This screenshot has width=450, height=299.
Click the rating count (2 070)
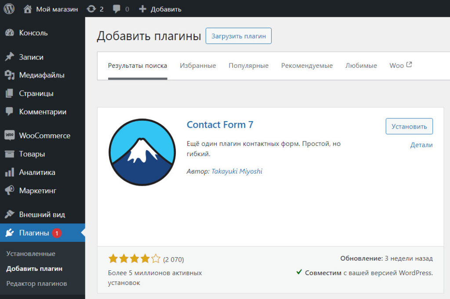point(173,260)
